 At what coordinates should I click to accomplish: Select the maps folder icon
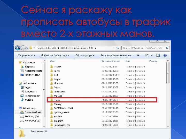click(51, 100)
